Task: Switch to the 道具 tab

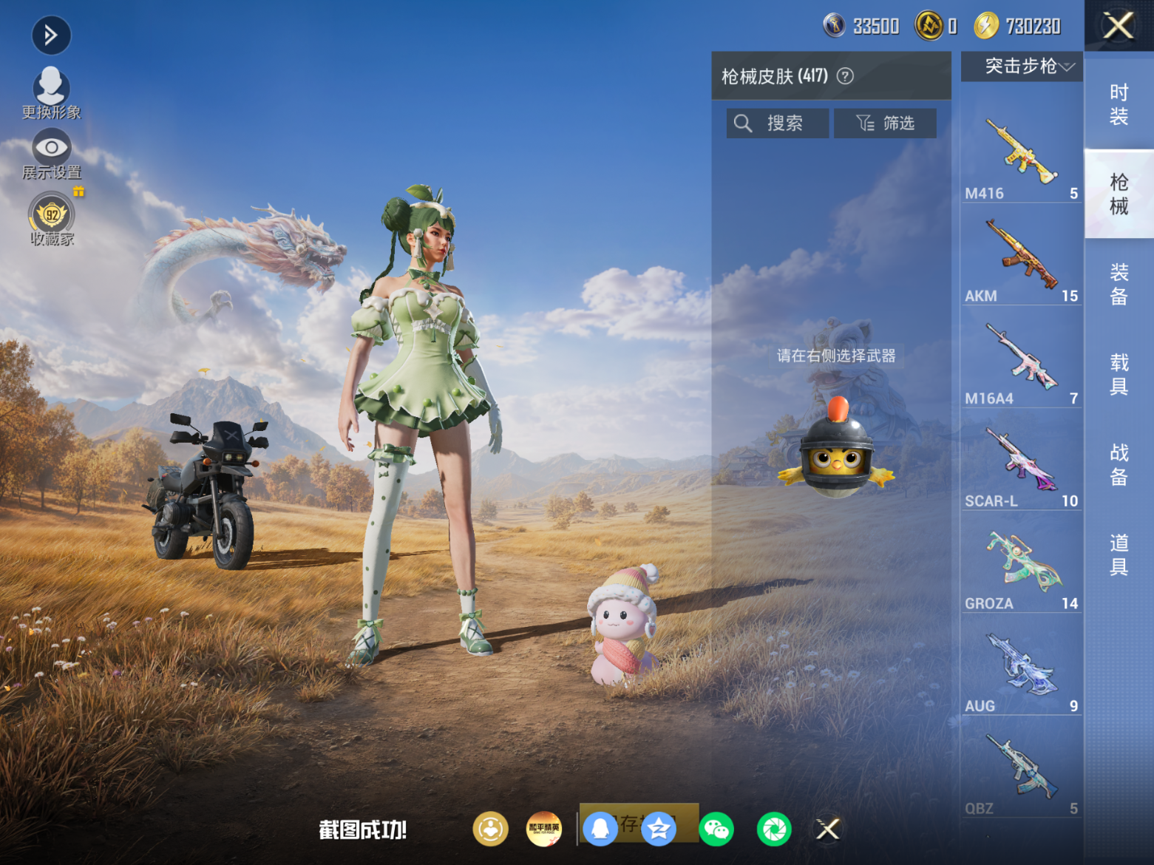Action: (x=1119, y=554)
